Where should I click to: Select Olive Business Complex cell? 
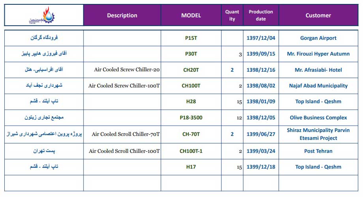pos(318,117)
